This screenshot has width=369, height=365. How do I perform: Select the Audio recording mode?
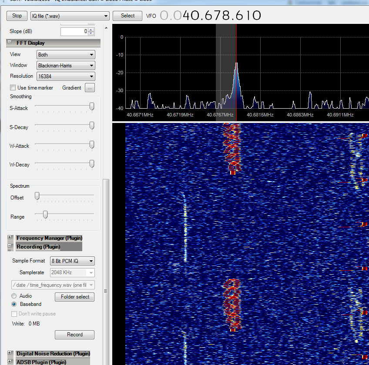pos(14,296)
